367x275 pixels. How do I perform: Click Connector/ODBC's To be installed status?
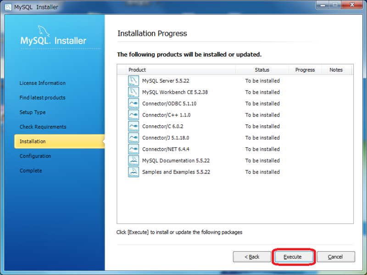click(262, 104)
